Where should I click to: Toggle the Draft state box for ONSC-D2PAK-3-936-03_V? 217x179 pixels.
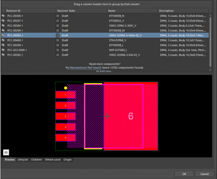58,55
